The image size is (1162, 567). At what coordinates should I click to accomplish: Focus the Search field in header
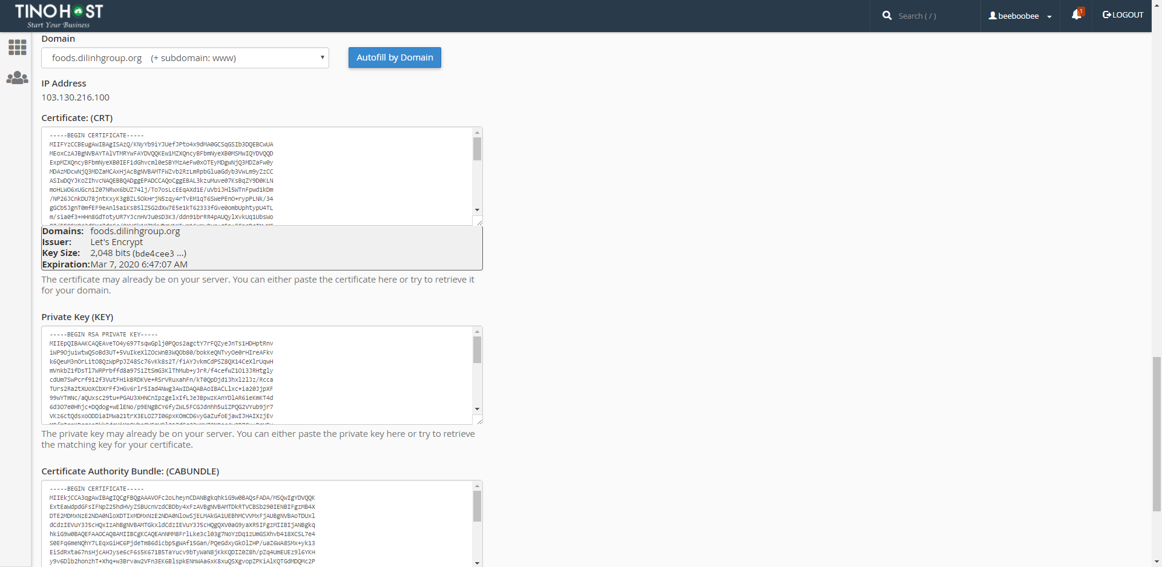tap(935, 16)
